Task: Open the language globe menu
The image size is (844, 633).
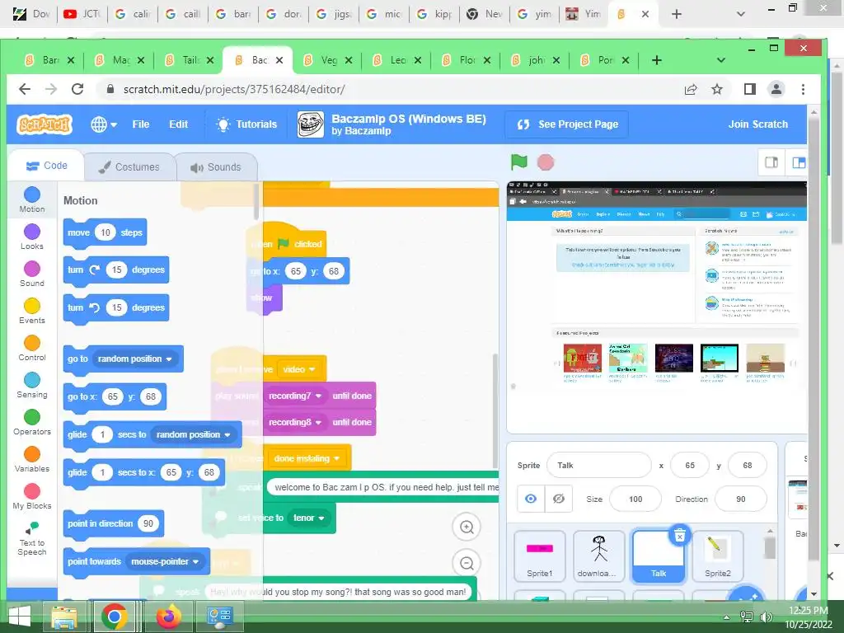Action: click(x=103, y=124)
